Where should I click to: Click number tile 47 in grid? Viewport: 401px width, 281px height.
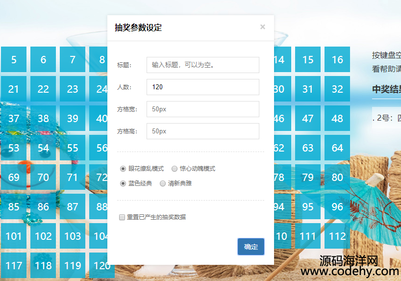(308, 119)
